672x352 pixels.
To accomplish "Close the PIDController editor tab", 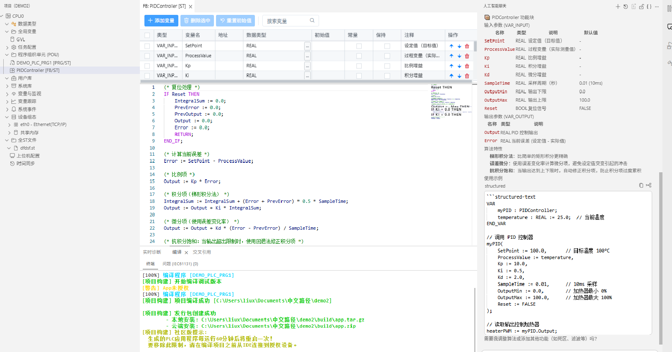I will (x=190, y=7).
